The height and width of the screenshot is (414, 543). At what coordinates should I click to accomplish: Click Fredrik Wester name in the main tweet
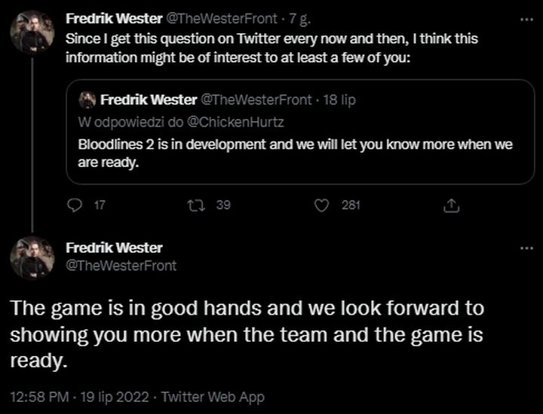pyautogui.click(x=114, y=248)
